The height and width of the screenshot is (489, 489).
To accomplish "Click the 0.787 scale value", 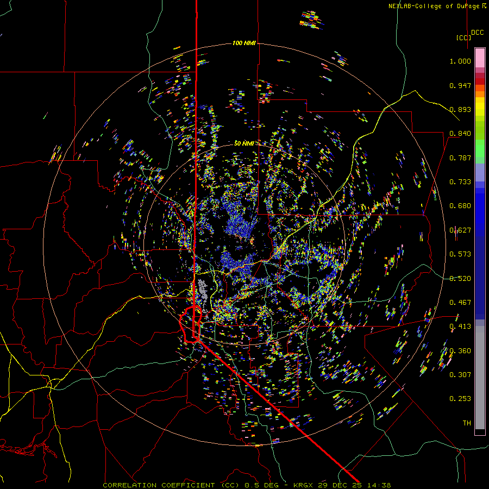I will [460, 158].
